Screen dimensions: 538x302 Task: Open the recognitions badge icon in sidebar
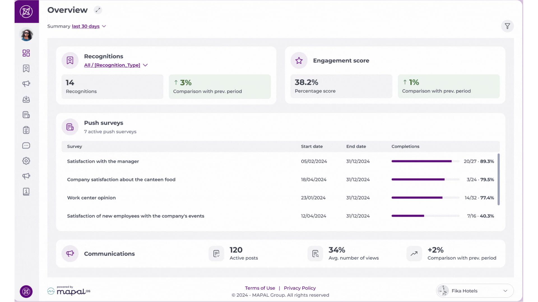tap(26, 69)
